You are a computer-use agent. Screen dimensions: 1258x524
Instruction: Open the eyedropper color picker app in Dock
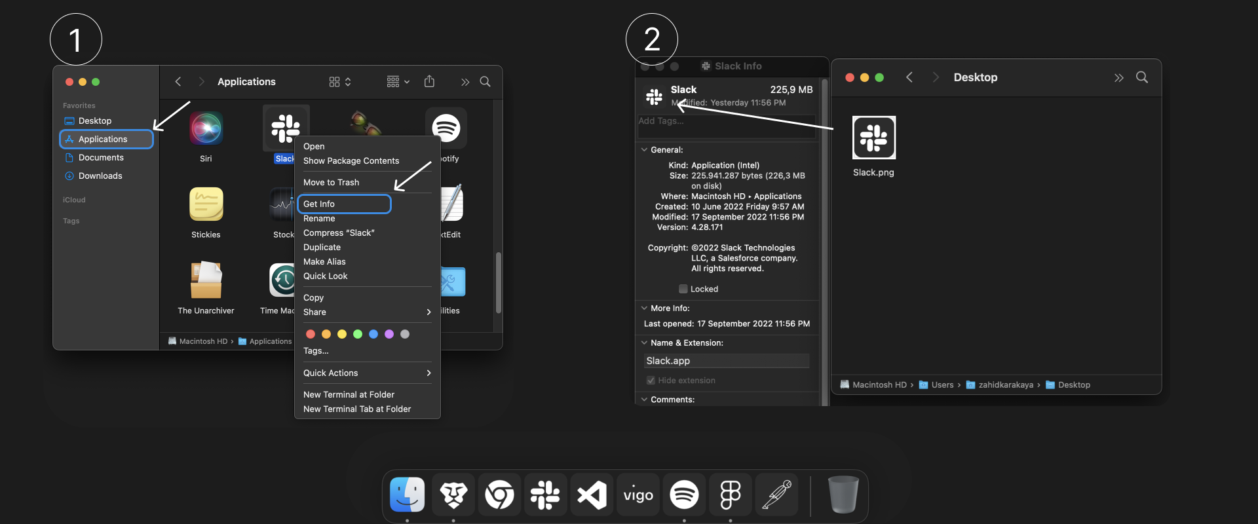tap(776, 495)
